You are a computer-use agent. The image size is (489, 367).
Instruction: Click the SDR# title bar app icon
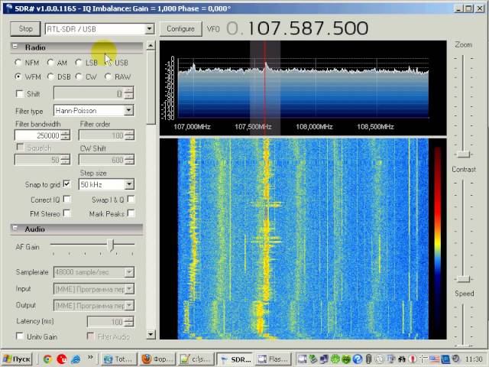click(10, 8)
